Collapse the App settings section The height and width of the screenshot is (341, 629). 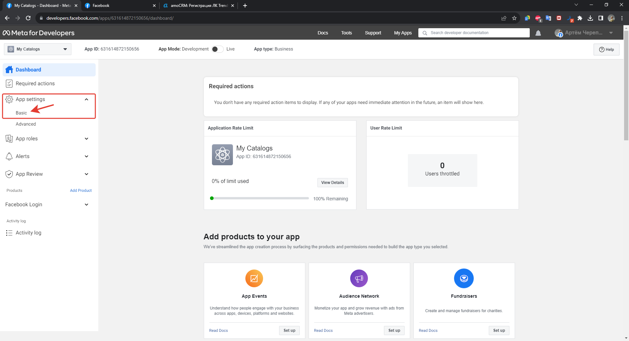(x=86, y=99)
